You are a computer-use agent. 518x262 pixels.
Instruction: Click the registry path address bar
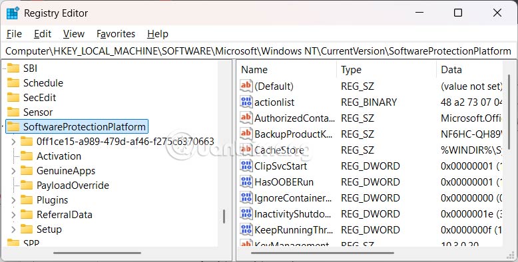point(258,51)
